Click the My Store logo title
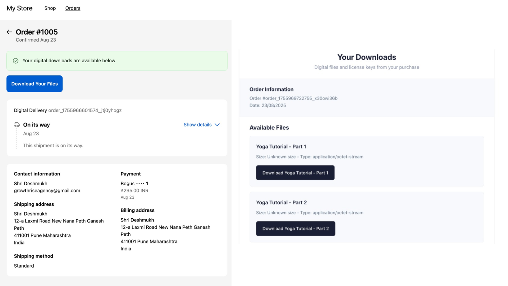The height and width of the screenshot is (286, 508). coord(19,8)
